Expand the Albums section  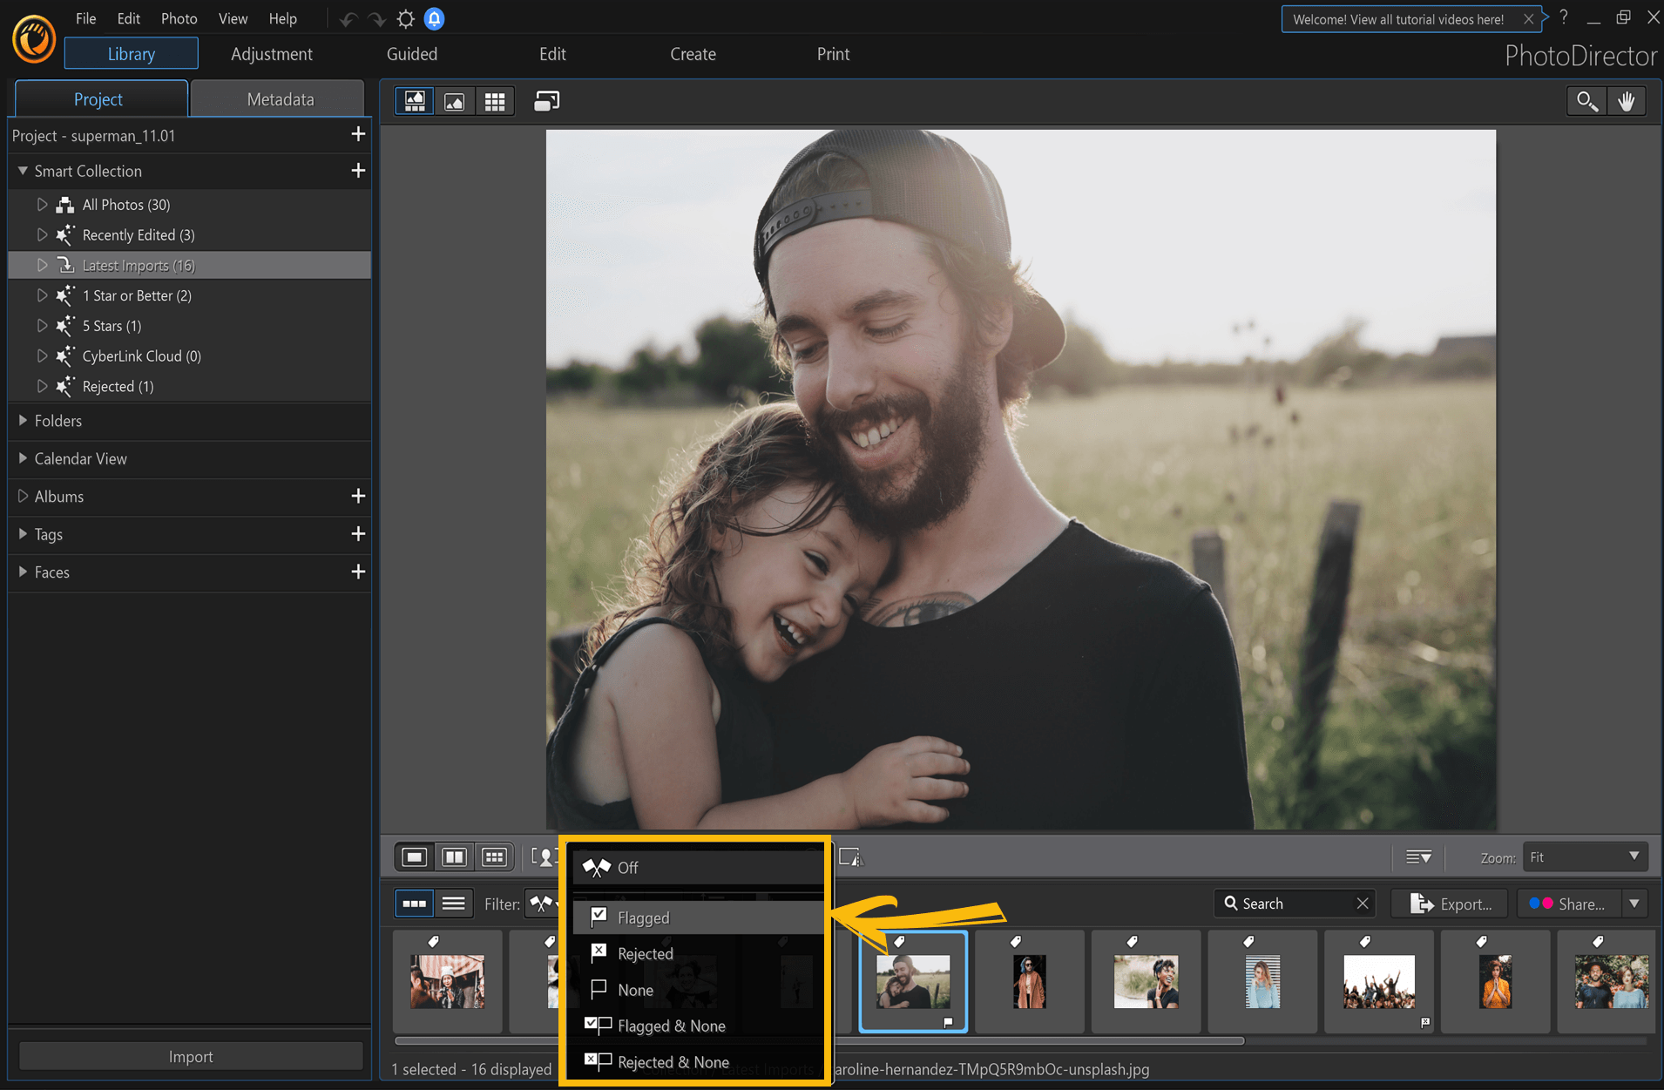(58, 497)
